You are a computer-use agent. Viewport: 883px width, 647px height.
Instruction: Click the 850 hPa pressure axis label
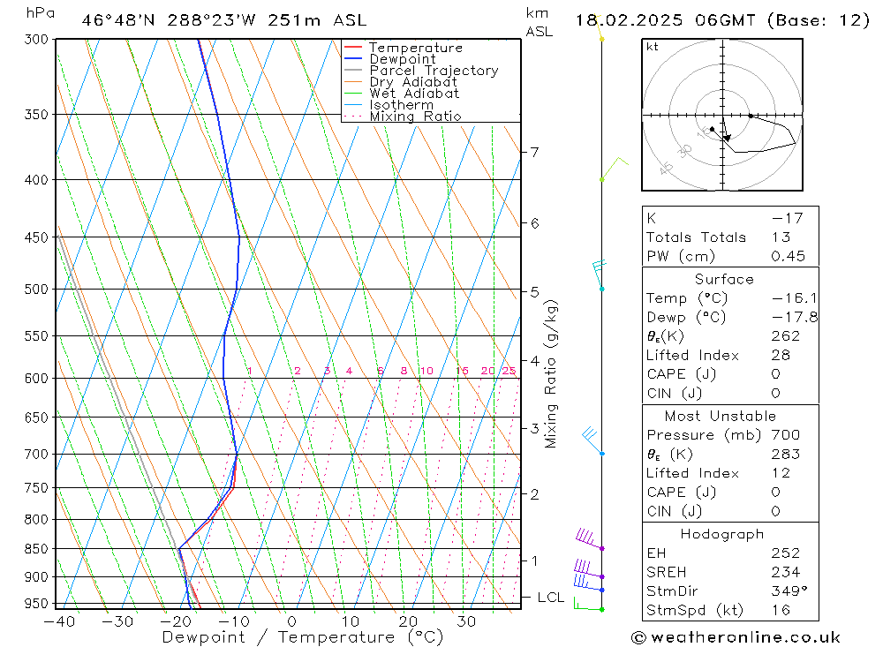coord(36,548)
